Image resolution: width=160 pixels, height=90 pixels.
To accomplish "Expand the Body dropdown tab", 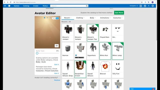I will [x=93, y=18].
